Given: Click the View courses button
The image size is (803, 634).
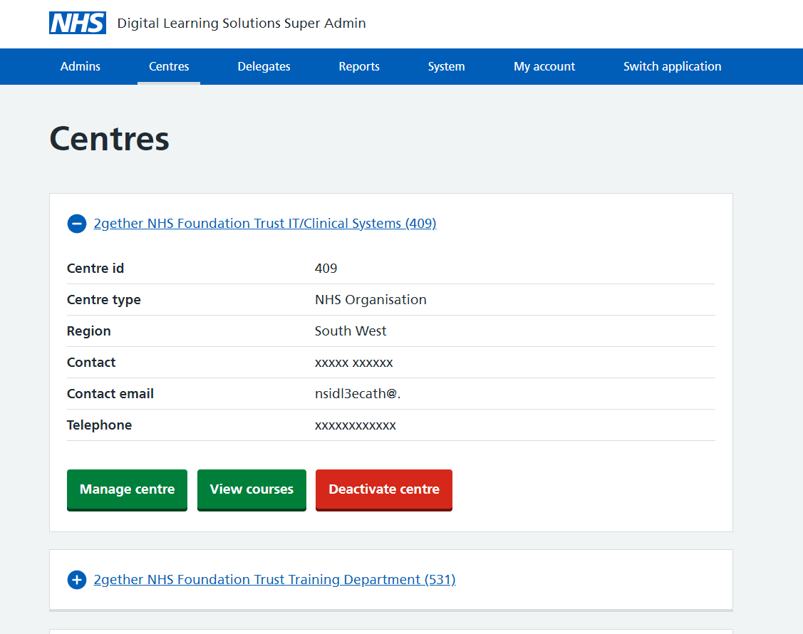Looking at the screenshot, I should [252, 489].
